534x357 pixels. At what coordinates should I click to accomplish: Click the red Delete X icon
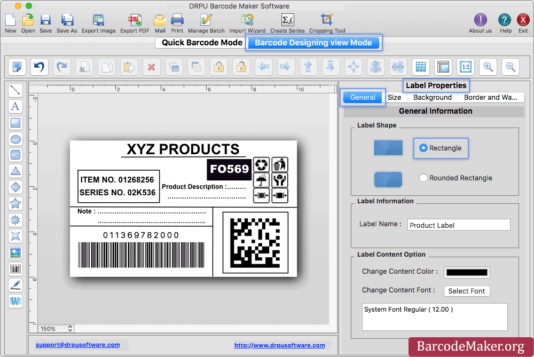click(x=152, y=67)
